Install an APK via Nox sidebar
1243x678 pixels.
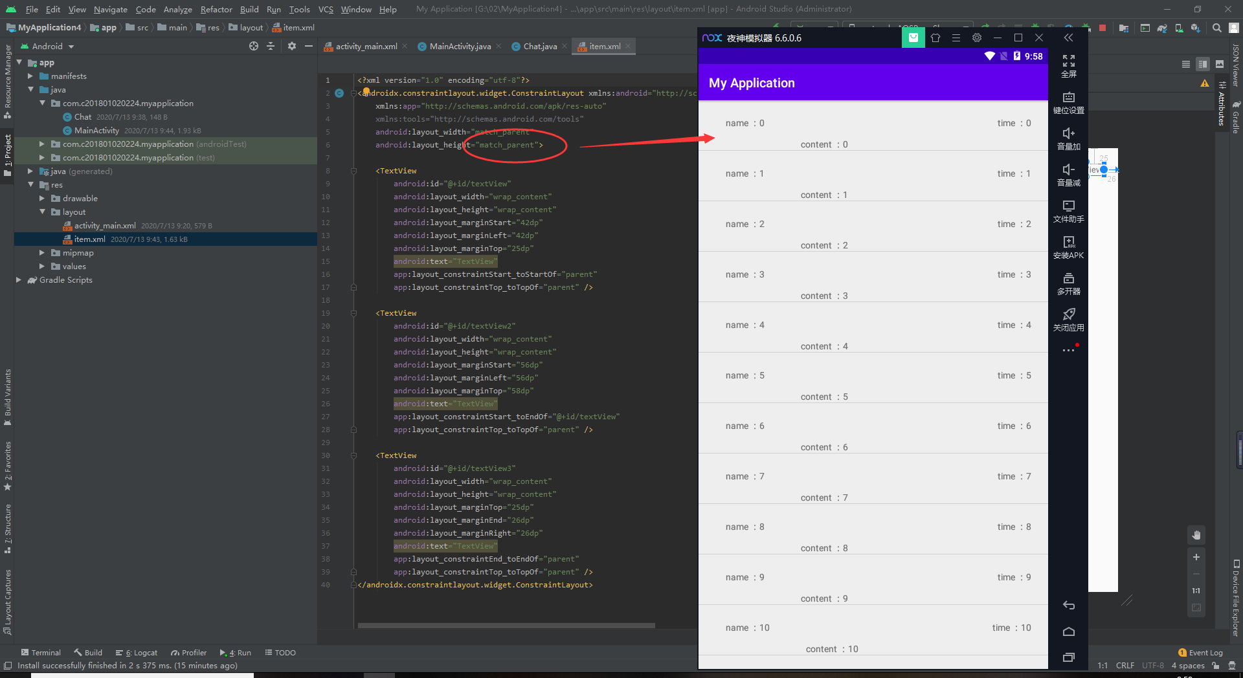click(x=1068, y=246)
